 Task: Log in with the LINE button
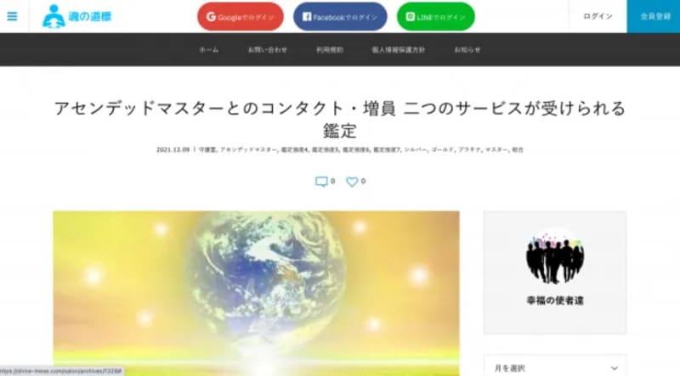pyautogui.click(x=435, y=16)
